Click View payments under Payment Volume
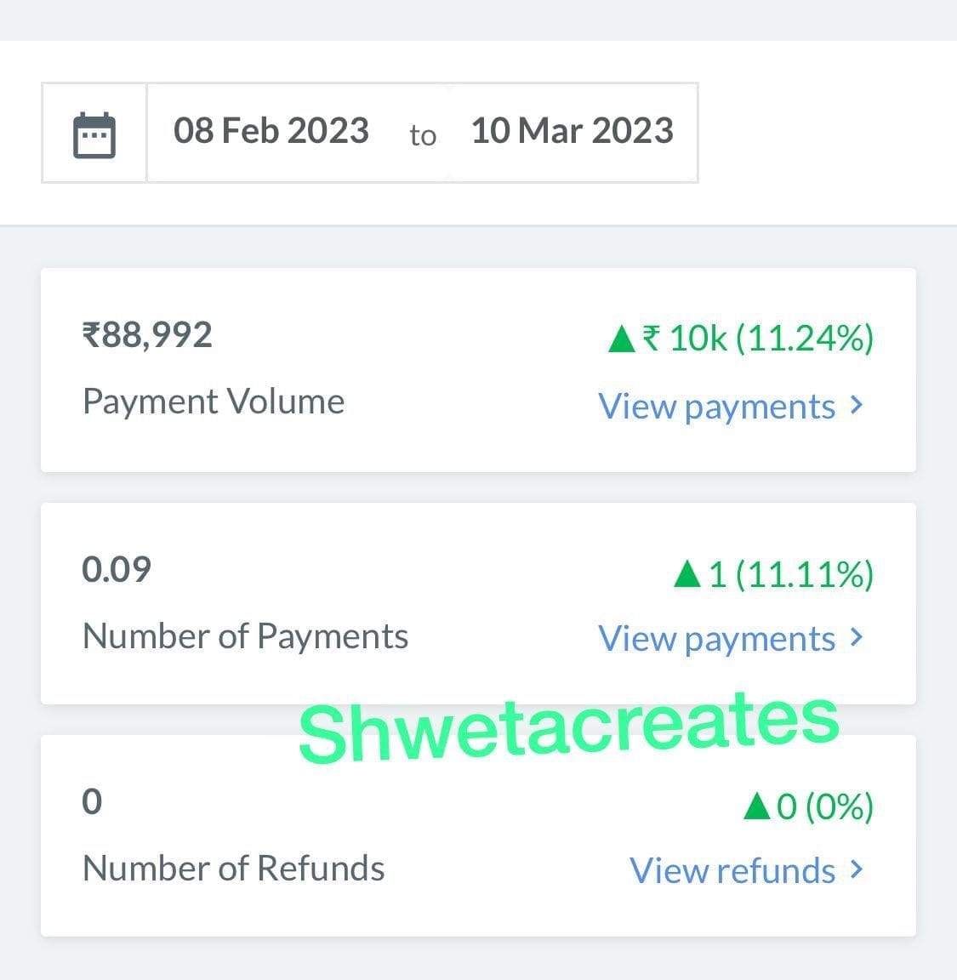Screen dimensions: 957x980 pyautogui.click(x=716, y=407)
